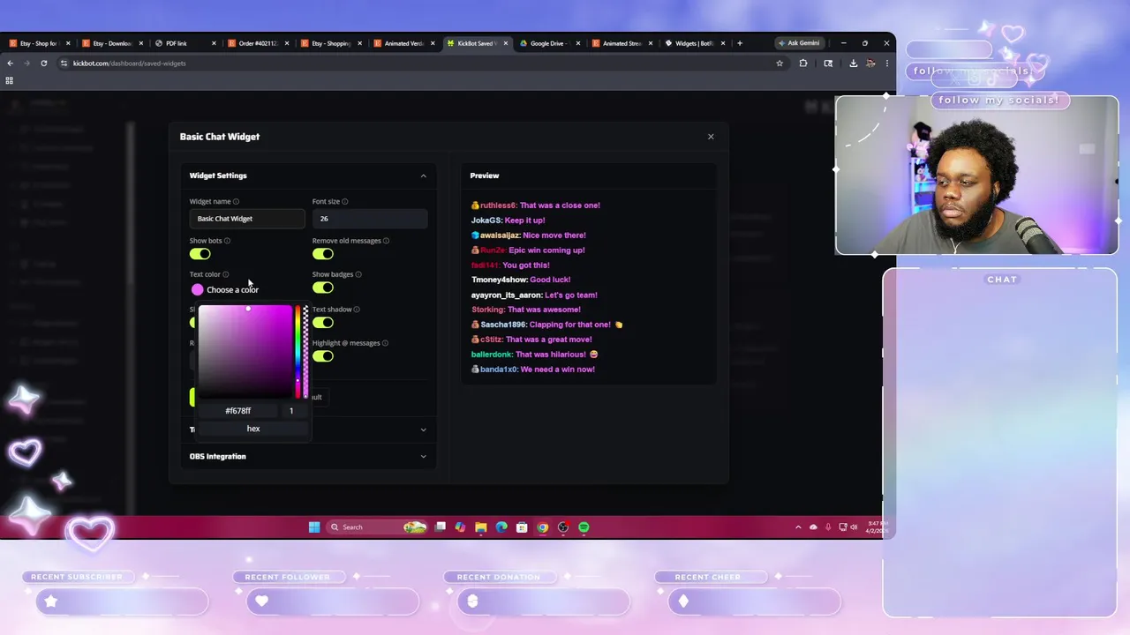Open File Explorer from the taskbar
This screenshot has width=1130, height=635.
481,527
